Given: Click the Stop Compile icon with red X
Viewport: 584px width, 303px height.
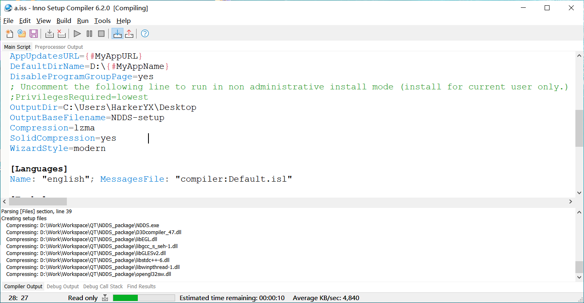Looking at the screenshot, I should (62, 34).
